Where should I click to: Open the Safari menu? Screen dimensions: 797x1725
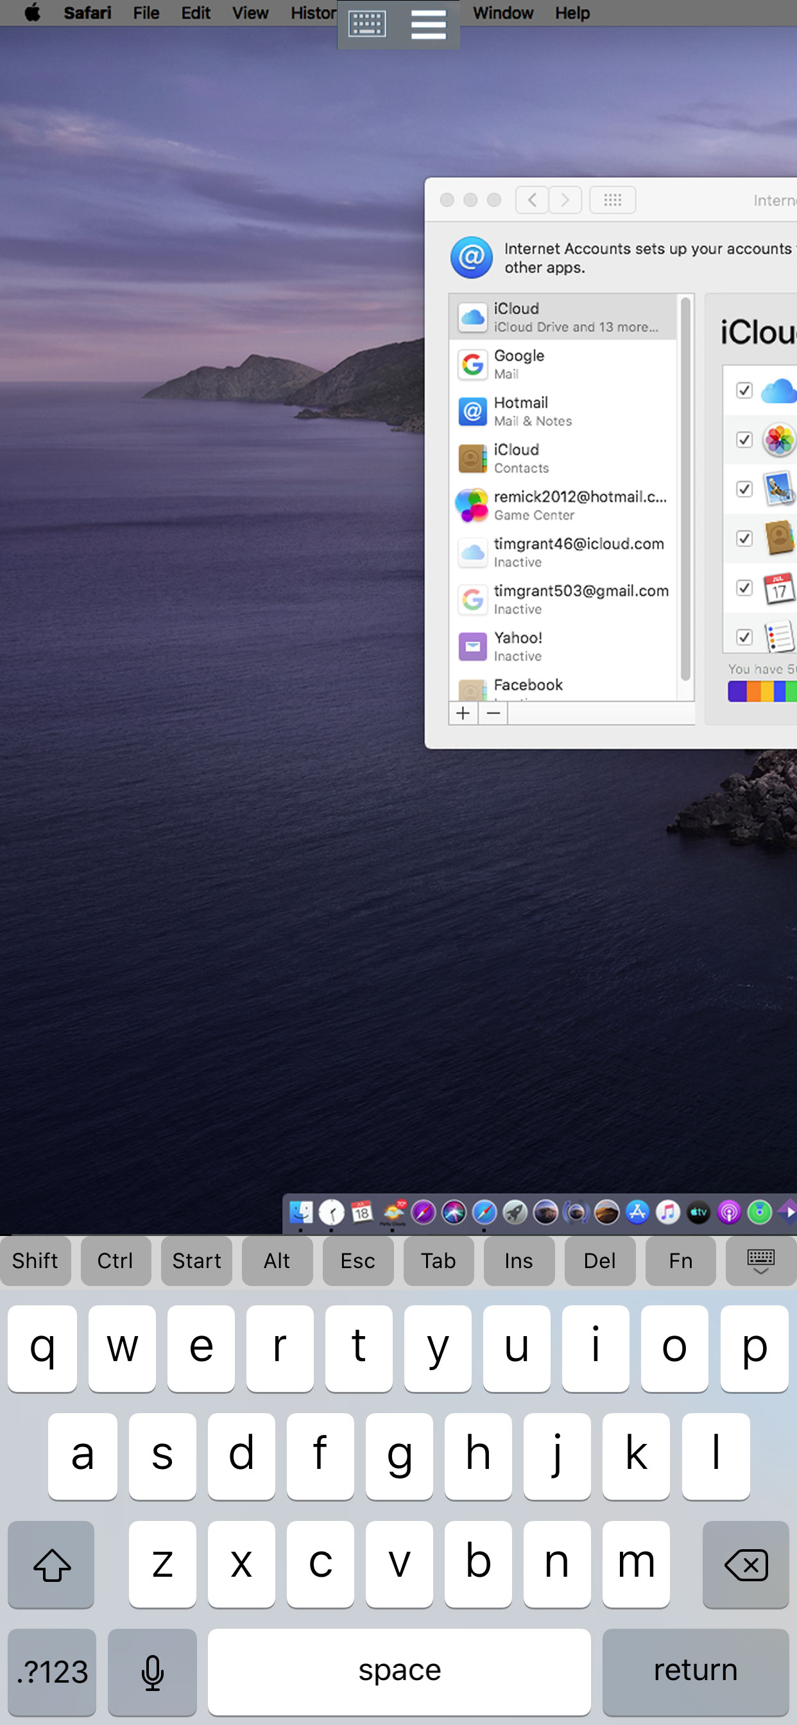click(87, 13)
